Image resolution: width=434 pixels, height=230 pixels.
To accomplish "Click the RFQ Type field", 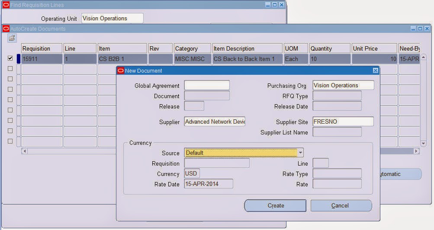I will coord(337,96).
